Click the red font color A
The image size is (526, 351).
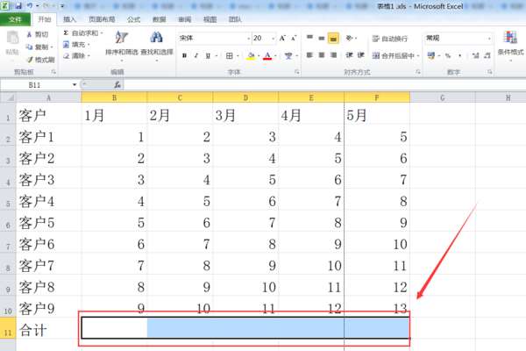coord(267,55)
